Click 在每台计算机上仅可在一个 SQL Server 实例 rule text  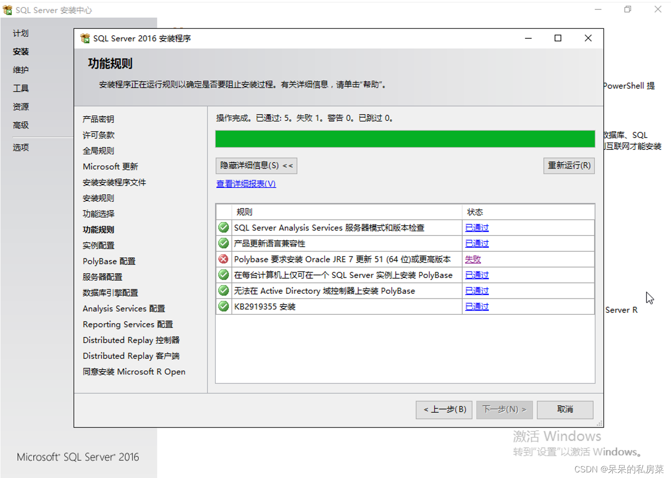(x=343, y=275)
